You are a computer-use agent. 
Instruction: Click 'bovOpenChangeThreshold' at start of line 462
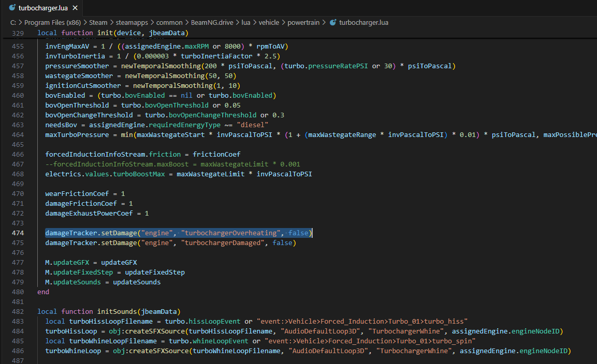point(89,115)
